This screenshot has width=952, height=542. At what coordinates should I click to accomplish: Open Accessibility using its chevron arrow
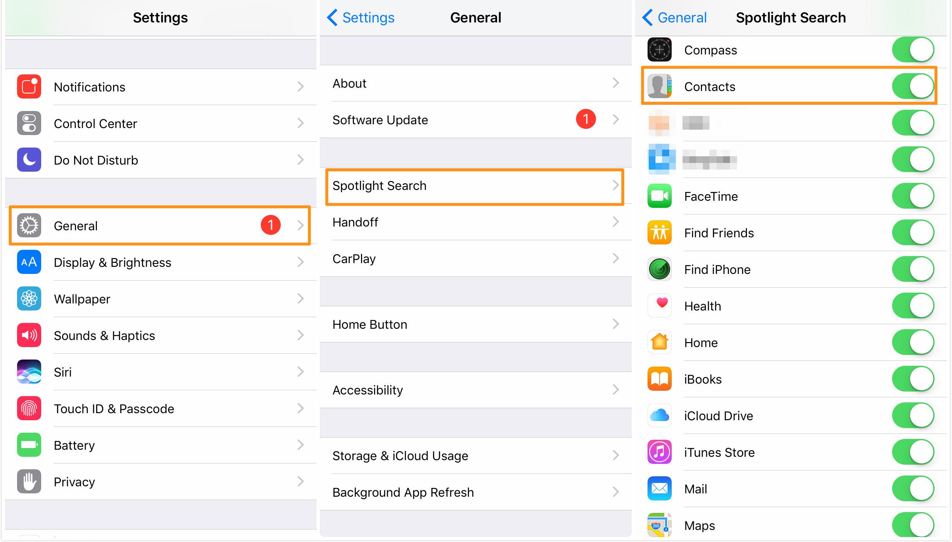(x=616, y=390)
